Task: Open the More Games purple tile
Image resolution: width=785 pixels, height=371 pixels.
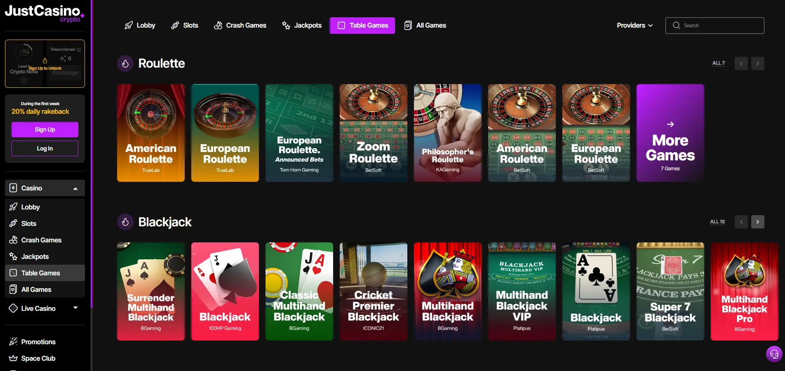Action: coord(670,133)
